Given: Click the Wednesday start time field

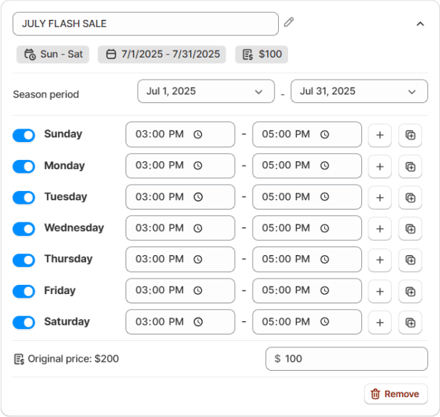Looking at the screenshot, I should 180,228.
